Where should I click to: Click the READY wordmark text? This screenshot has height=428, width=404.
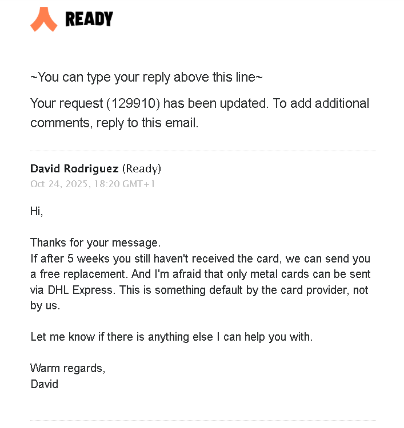(89, 19)
